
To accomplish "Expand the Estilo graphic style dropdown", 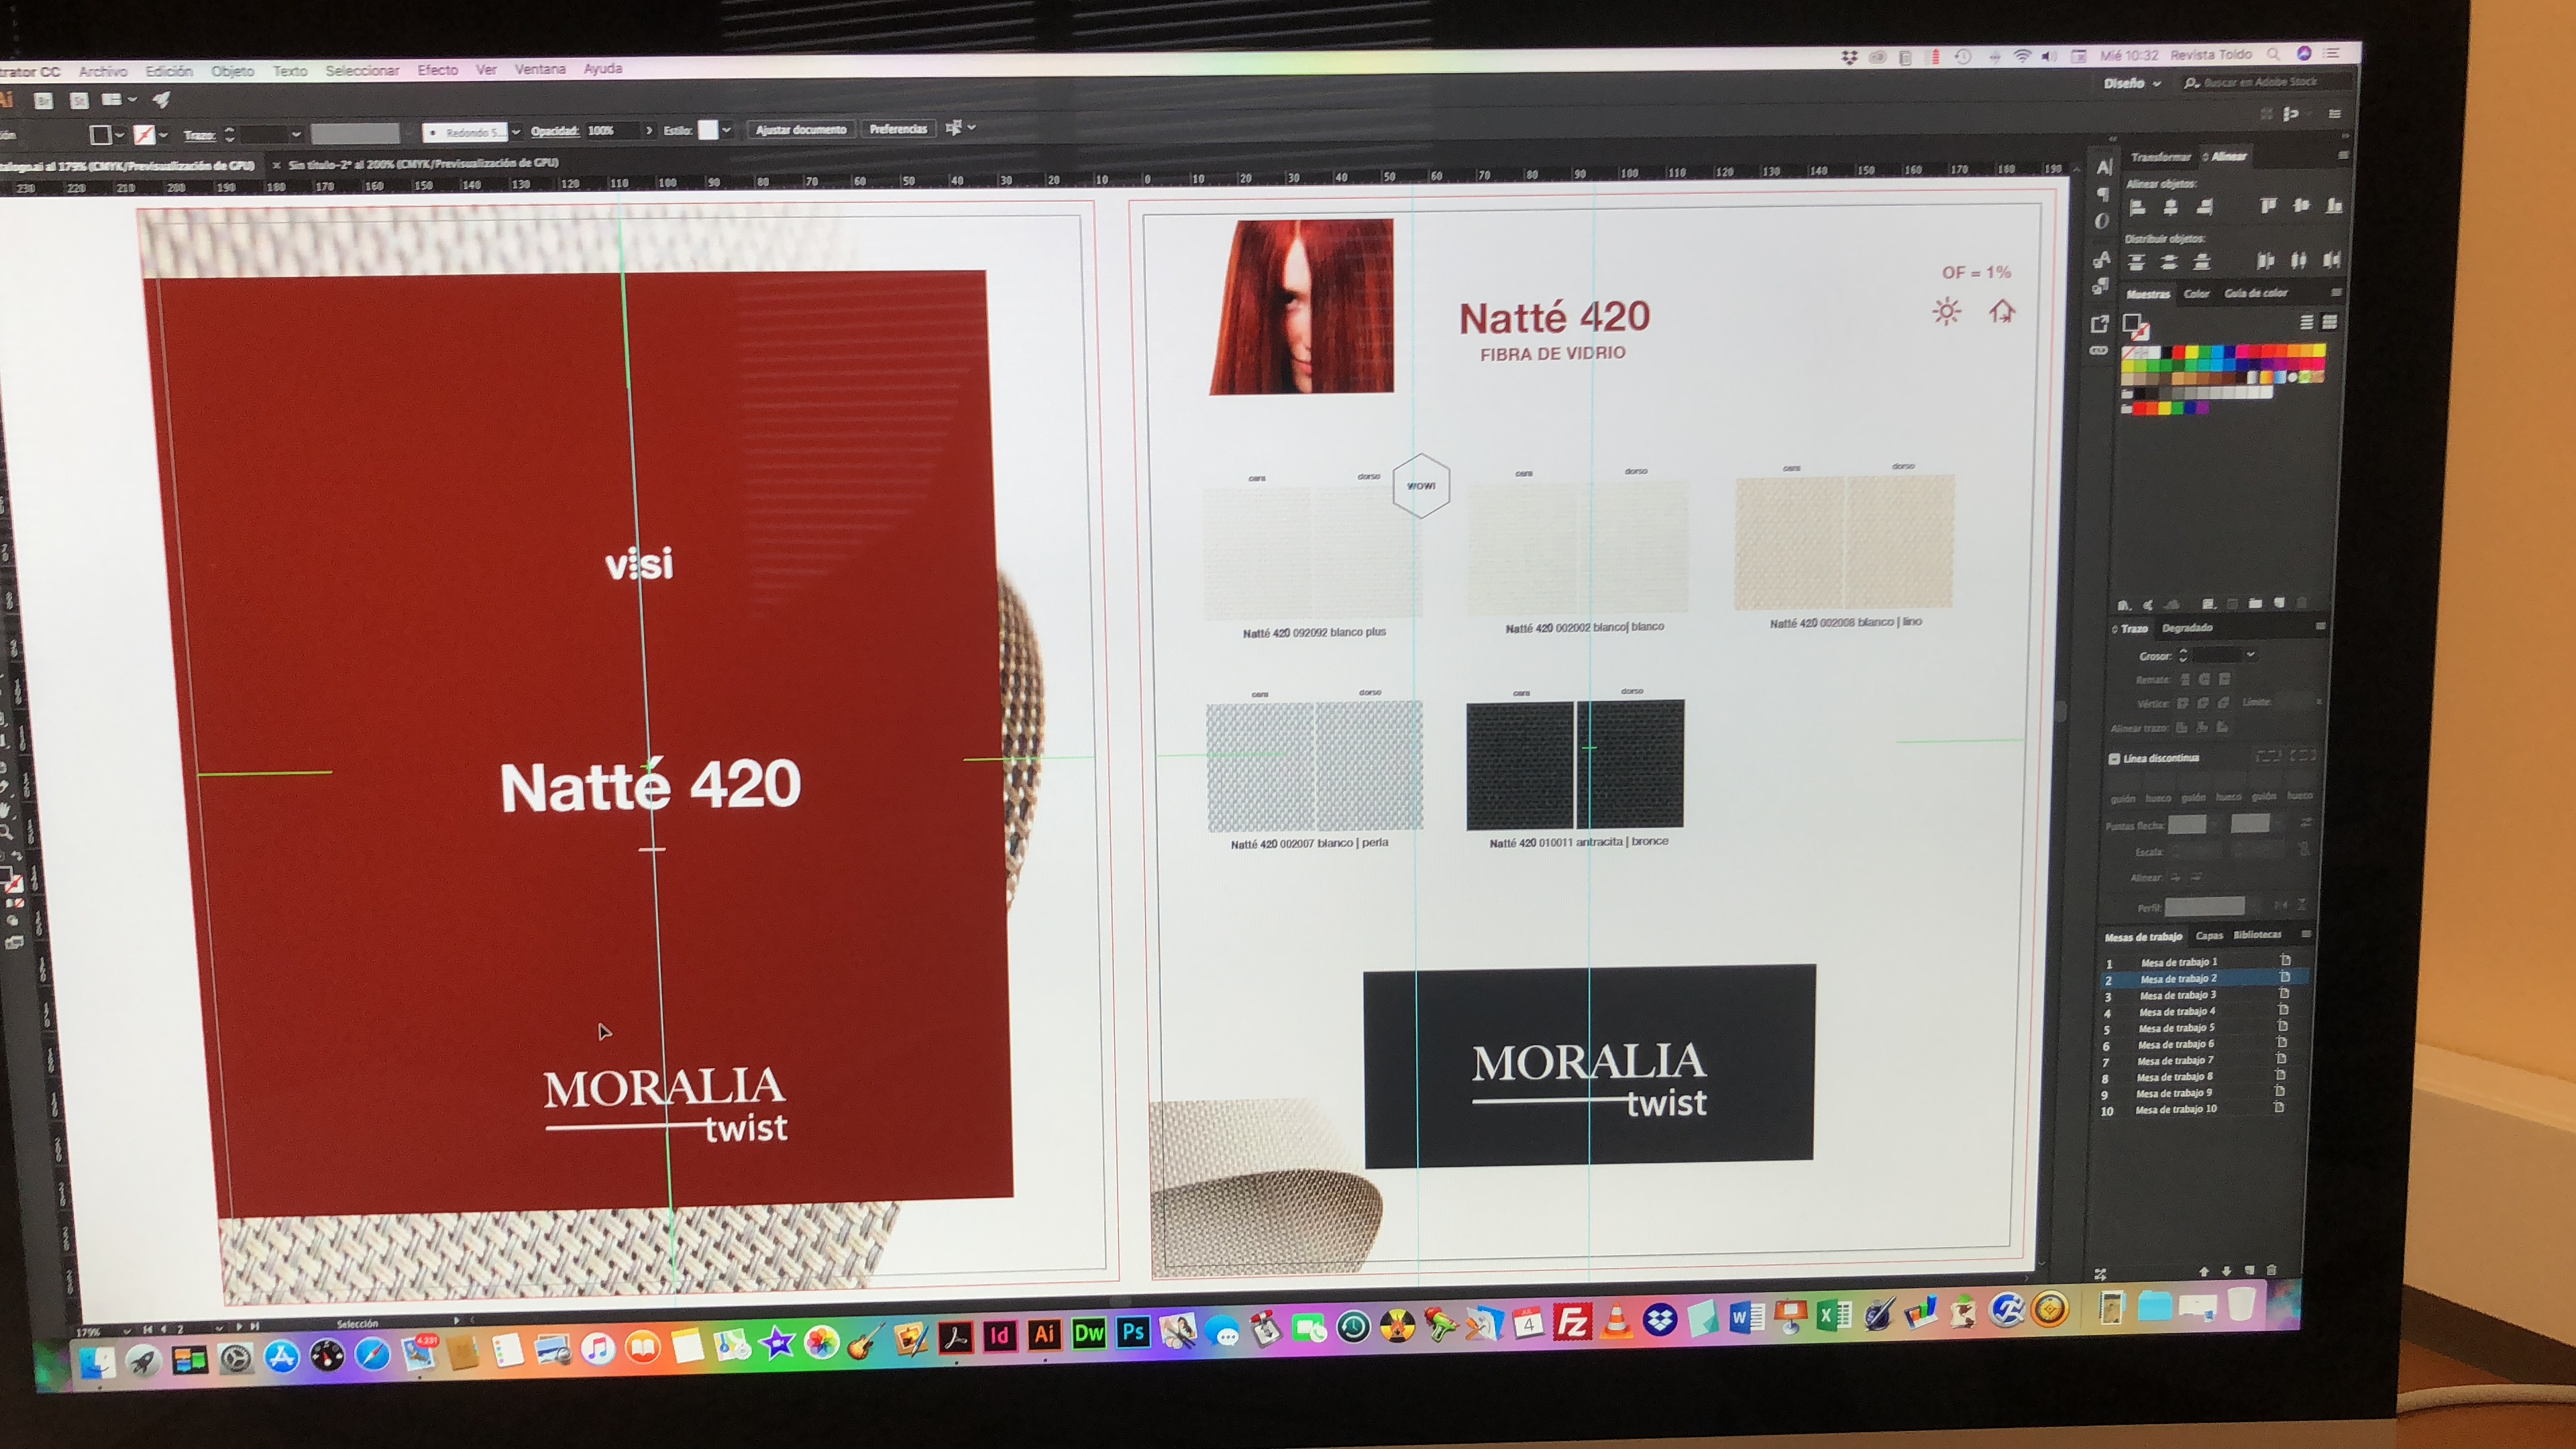I will (726, 130).
